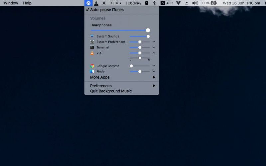Image resolution: width=266 pixels, height=166 pixels.
Task: Open the Help menu
Action: pyautogui.click(x=27, y=3)
